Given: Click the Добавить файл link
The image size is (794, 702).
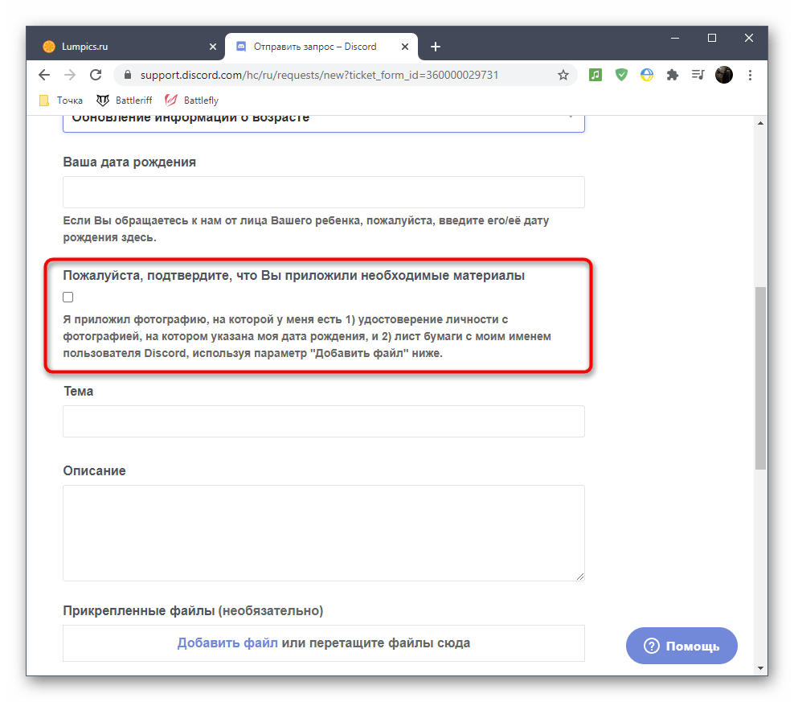Looking at the screenshot, I should (x=227, y=642).
